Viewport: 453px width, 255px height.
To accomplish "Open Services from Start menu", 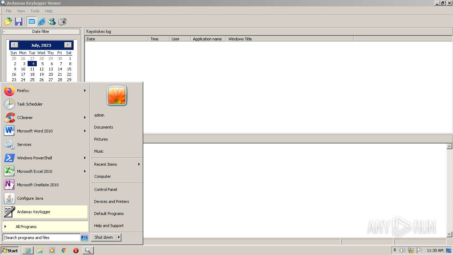I will (x=45, y=144).
